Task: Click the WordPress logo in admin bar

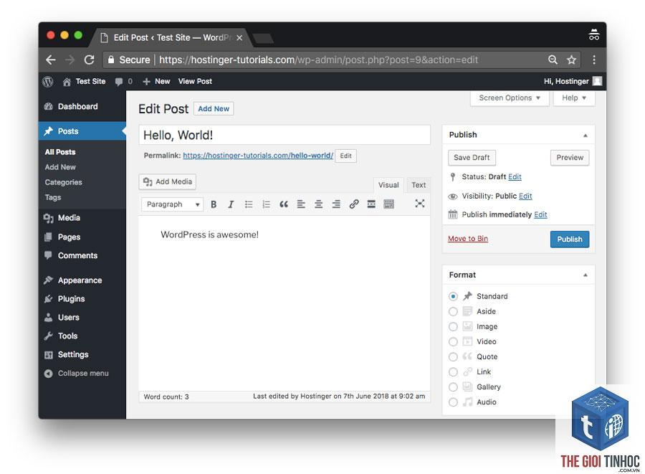Action: tap(48, 82)
